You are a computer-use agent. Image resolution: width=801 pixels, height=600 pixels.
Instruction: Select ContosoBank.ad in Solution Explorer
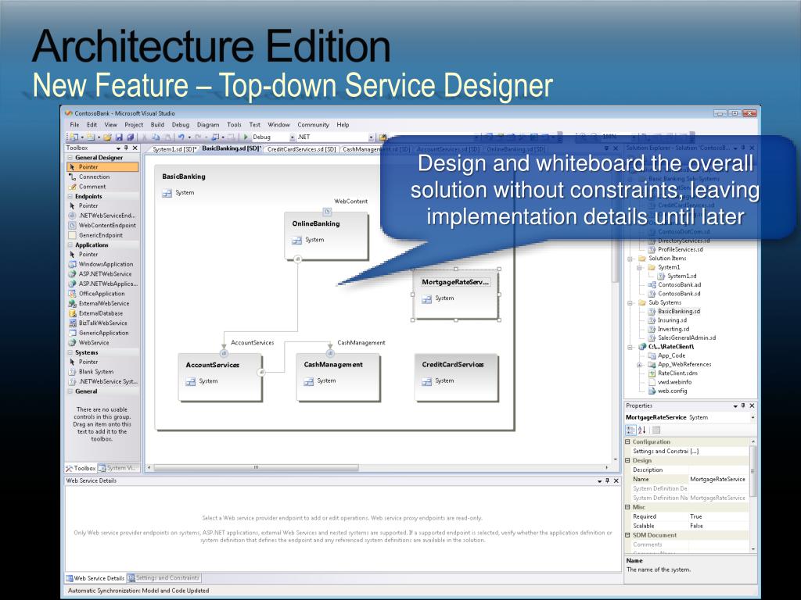(x=678, y=284)
